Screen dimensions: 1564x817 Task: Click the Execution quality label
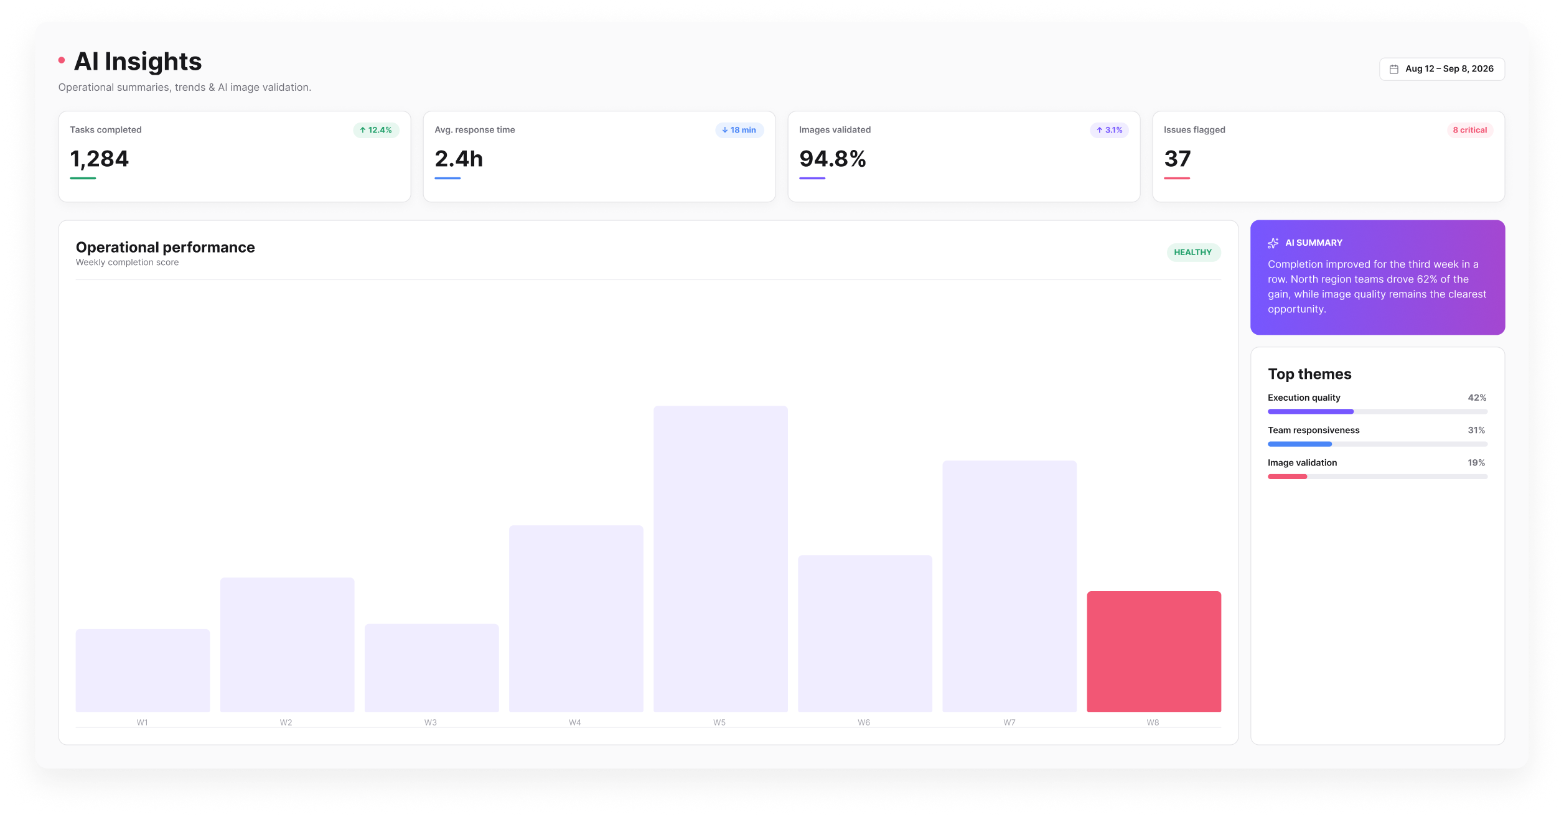(x=1304, y=398)
